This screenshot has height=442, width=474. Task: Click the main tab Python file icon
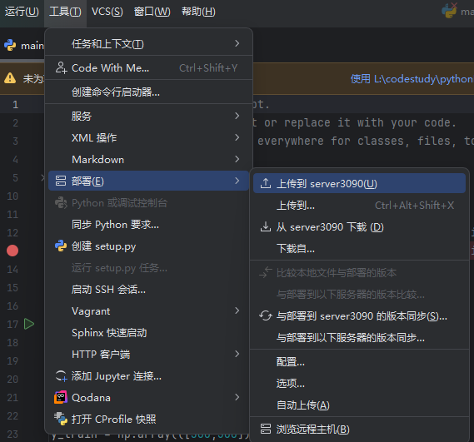pyautogui.click(x=10, y=46)
